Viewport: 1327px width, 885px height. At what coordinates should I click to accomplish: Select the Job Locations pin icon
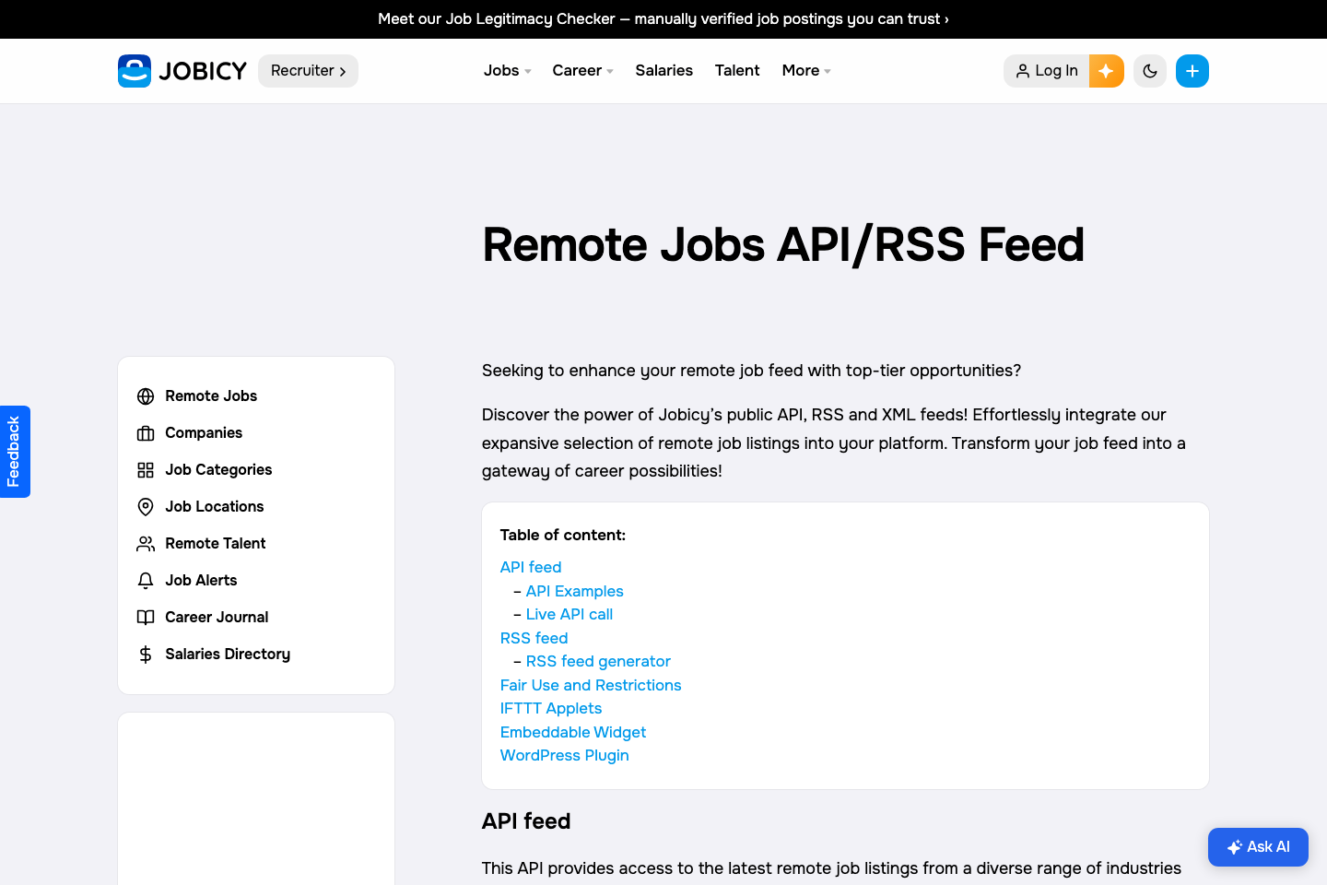146,506
